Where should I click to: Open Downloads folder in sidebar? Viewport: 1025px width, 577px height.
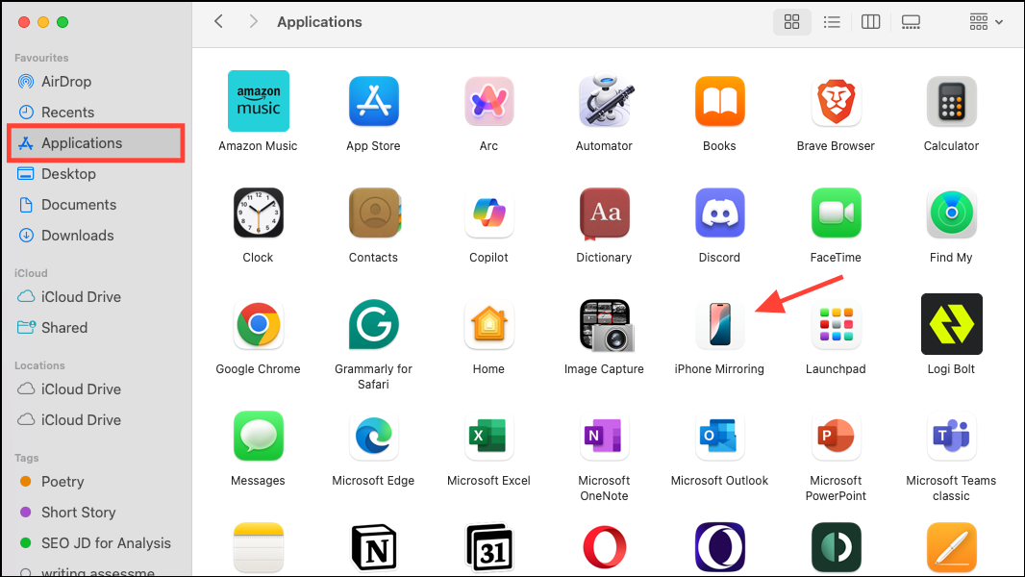(x=96, y=236)
